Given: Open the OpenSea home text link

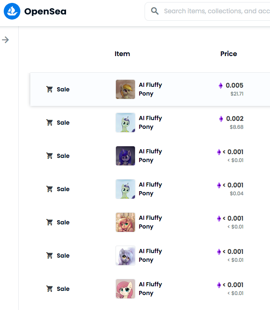Looking at the screenshot, I should point(45,12).
